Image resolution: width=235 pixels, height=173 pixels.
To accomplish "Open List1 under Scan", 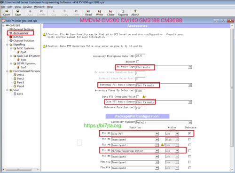I will pyautogui.click(x=20, y=94).
